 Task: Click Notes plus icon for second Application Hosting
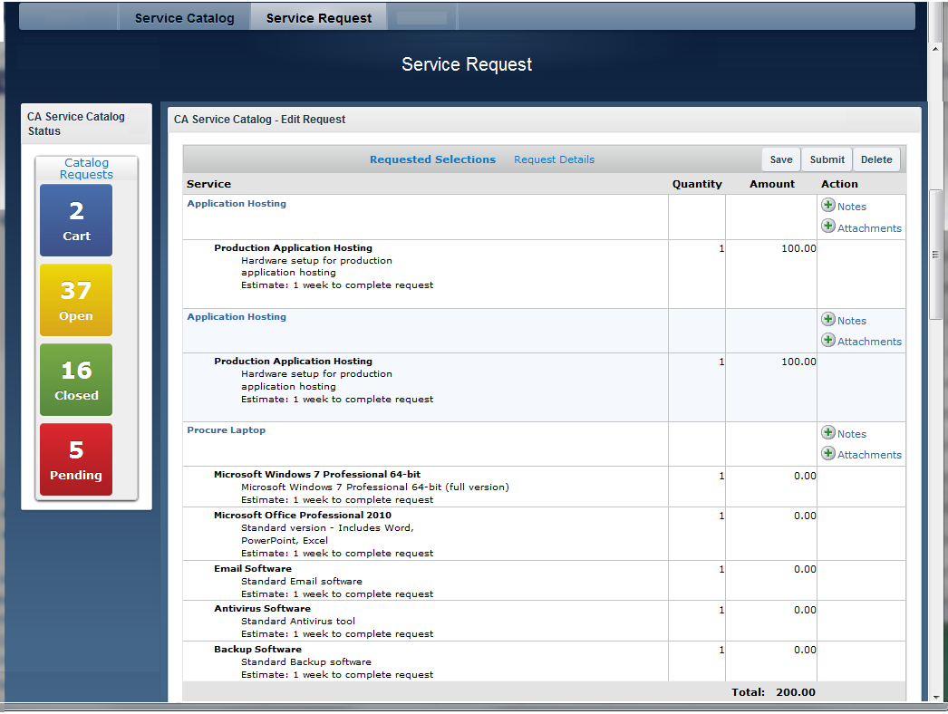[828, 319]
